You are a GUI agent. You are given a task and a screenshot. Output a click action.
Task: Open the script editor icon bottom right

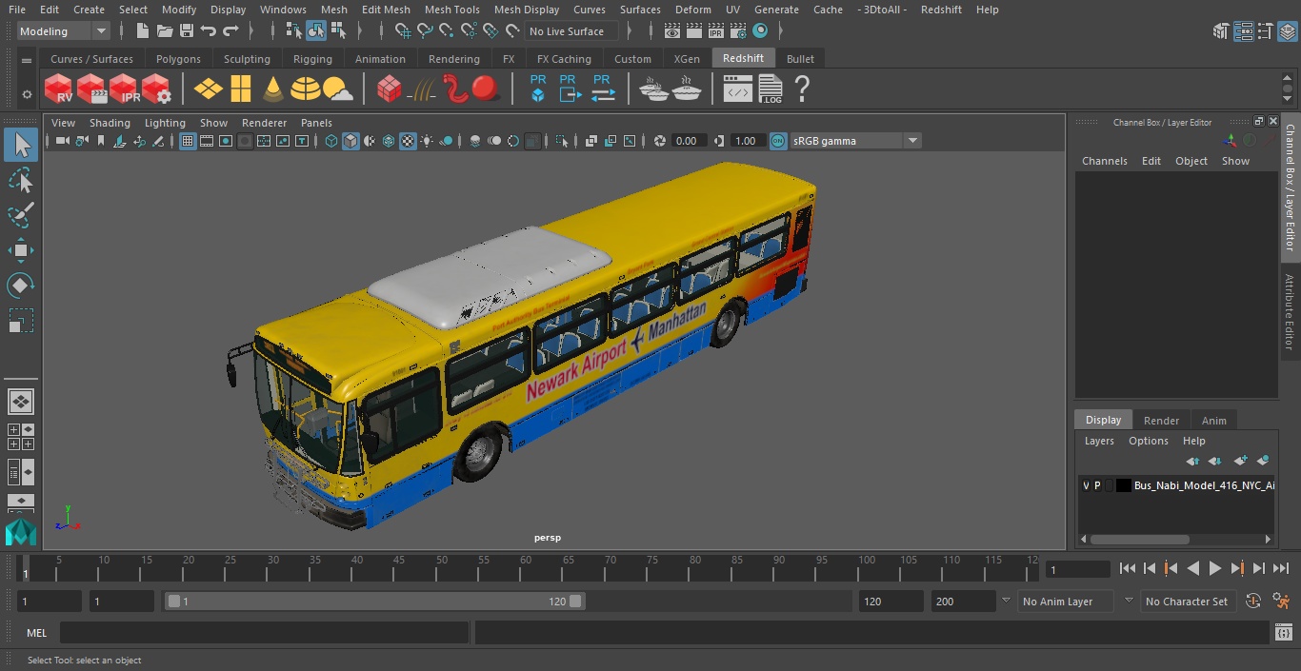[1283, 633]
